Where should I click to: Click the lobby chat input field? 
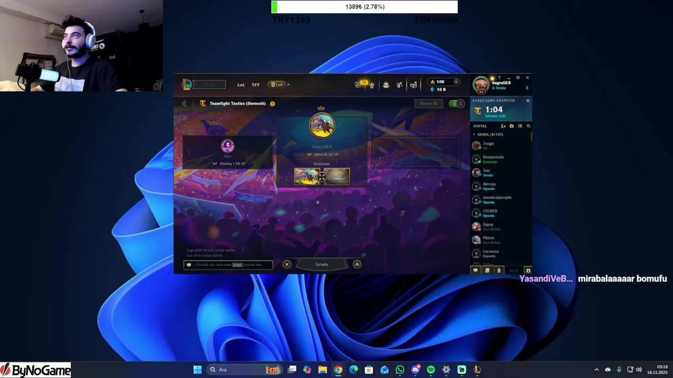coord(228,265)
